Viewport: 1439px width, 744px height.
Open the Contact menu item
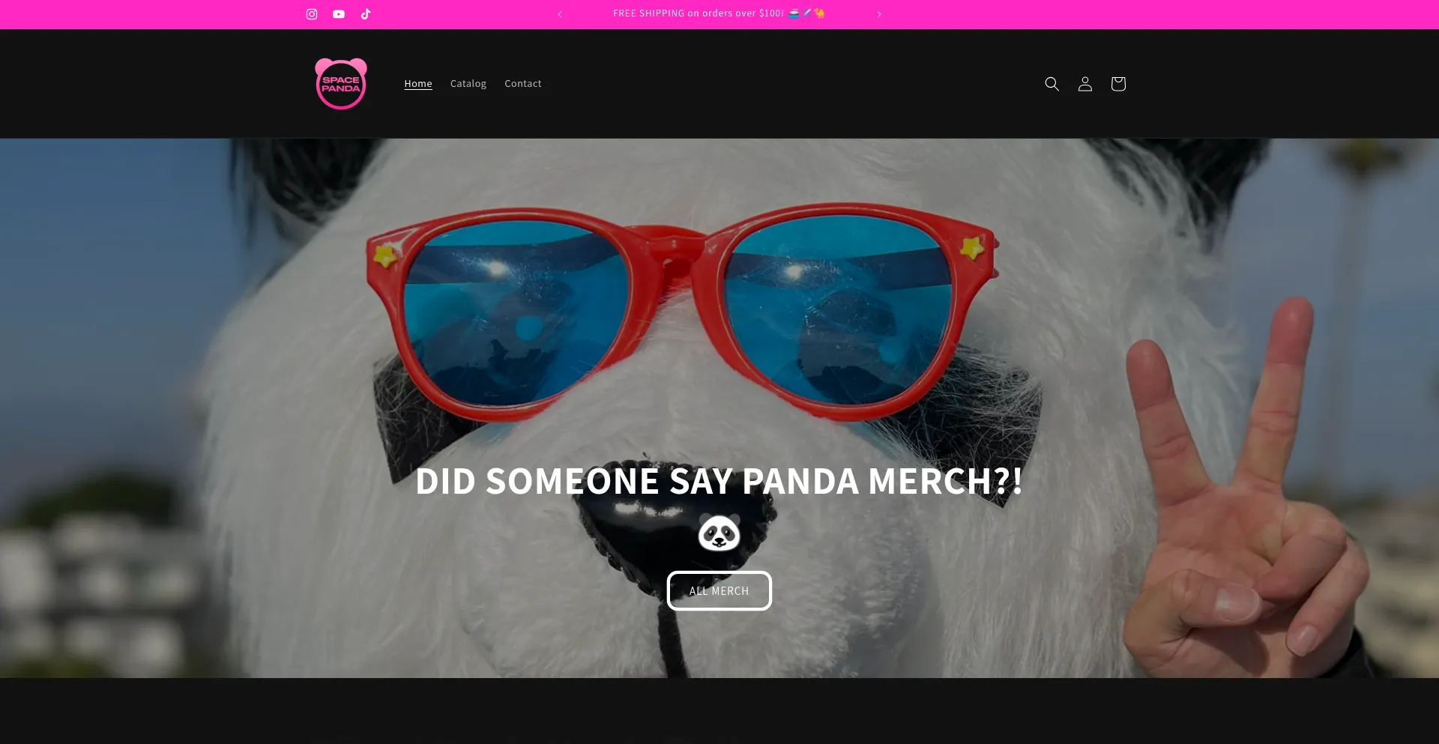pos(523,84)
